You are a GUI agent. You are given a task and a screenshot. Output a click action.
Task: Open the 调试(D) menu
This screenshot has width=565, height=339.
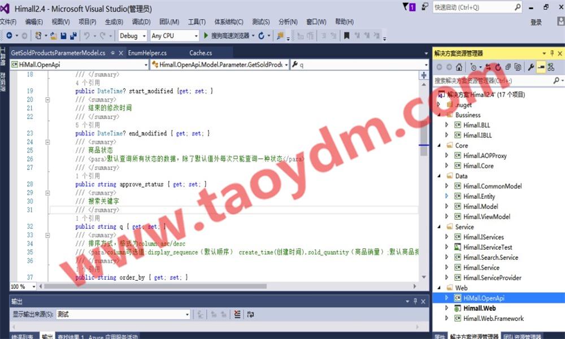tap(141, 22)
